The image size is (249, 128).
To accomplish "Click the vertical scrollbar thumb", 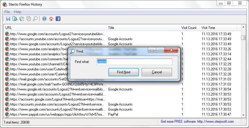I will 243,38.
